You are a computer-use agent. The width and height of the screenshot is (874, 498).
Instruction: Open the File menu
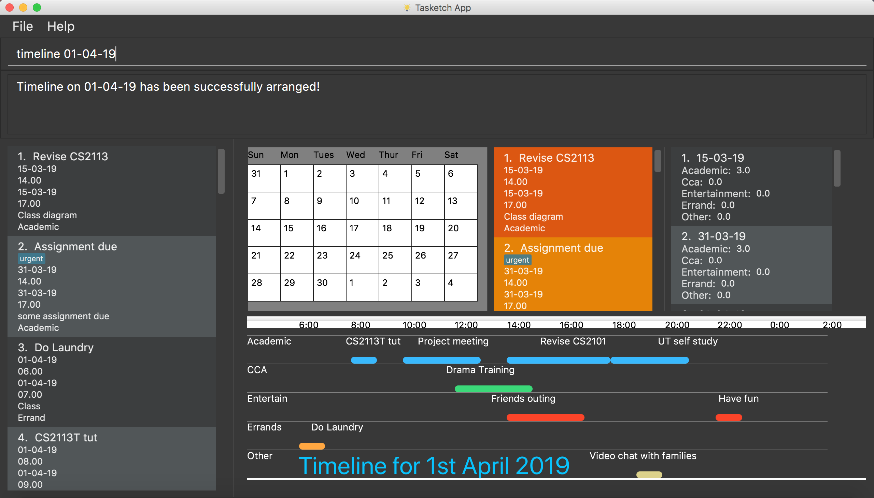[x=23, y=26]
